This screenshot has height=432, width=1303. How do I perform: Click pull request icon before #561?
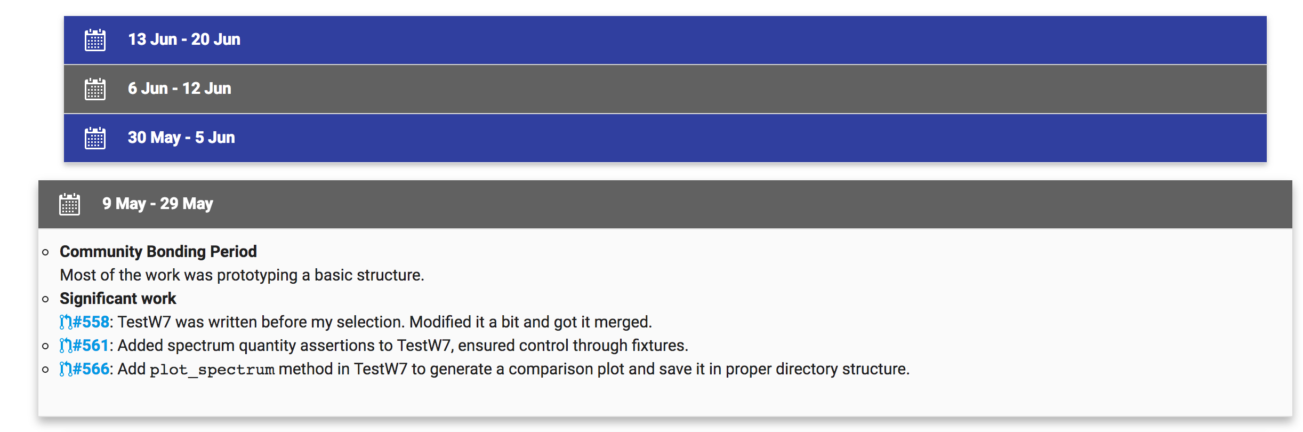point(66,346)
